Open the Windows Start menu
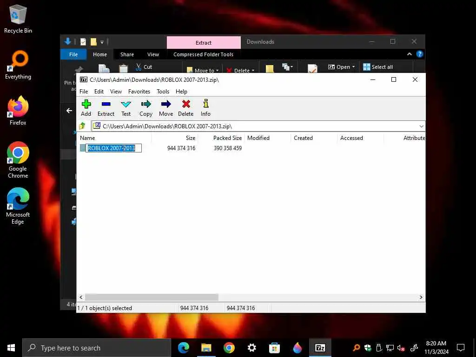 (x=11, y=348)
